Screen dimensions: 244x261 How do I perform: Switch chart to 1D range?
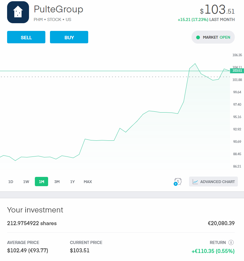(10, 182)
